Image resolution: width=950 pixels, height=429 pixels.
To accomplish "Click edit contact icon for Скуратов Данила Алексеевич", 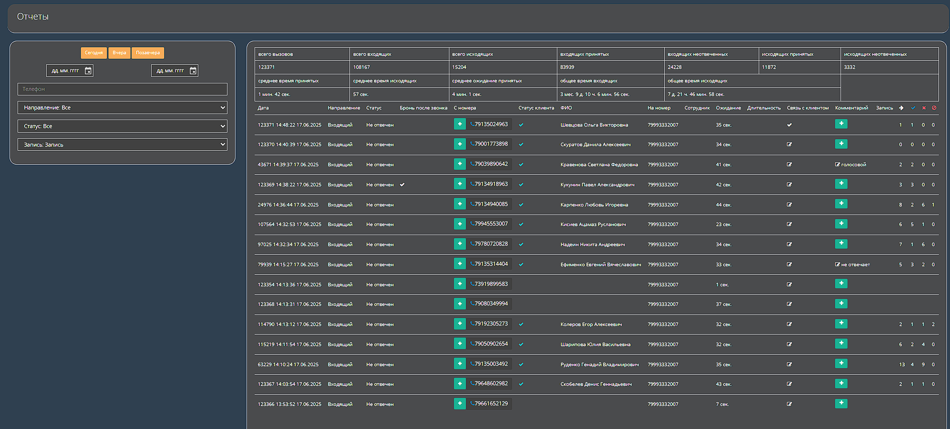I will pyautogui.click(x=789, y=145).
